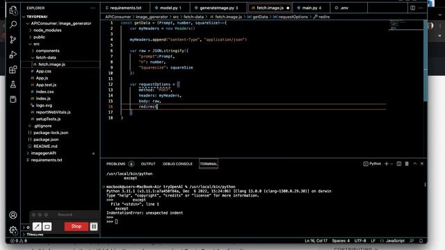The width and height of the screenshot is (445, 250).
Task: Close the terminal panel
Action: [x=422, y=164]
